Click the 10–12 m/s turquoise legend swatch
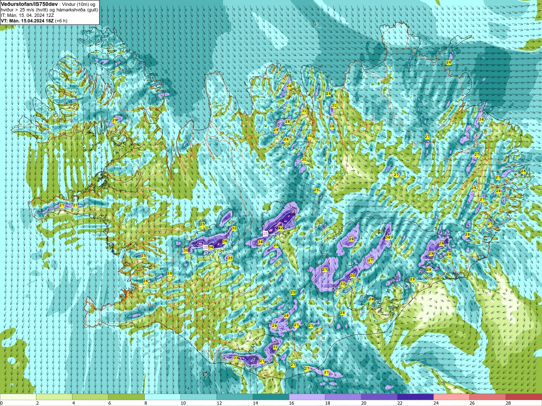 [199, 397]
